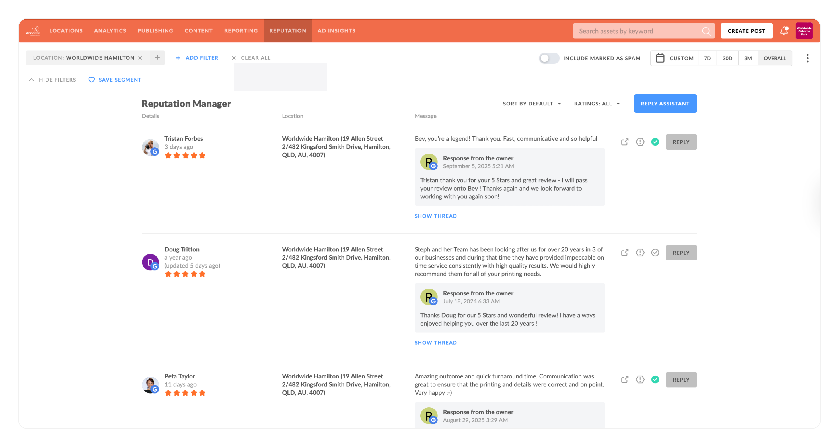Open the Ratings: All dropdown
Screen dimensions: 839x447
pyautogui.click(x=597, y=104)
